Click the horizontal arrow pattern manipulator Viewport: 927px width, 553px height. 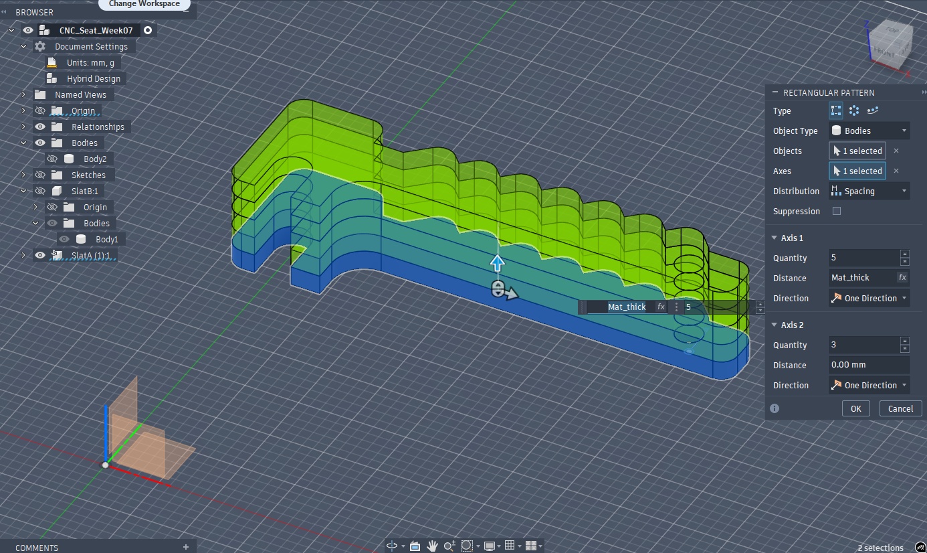[x=510, y=293]
